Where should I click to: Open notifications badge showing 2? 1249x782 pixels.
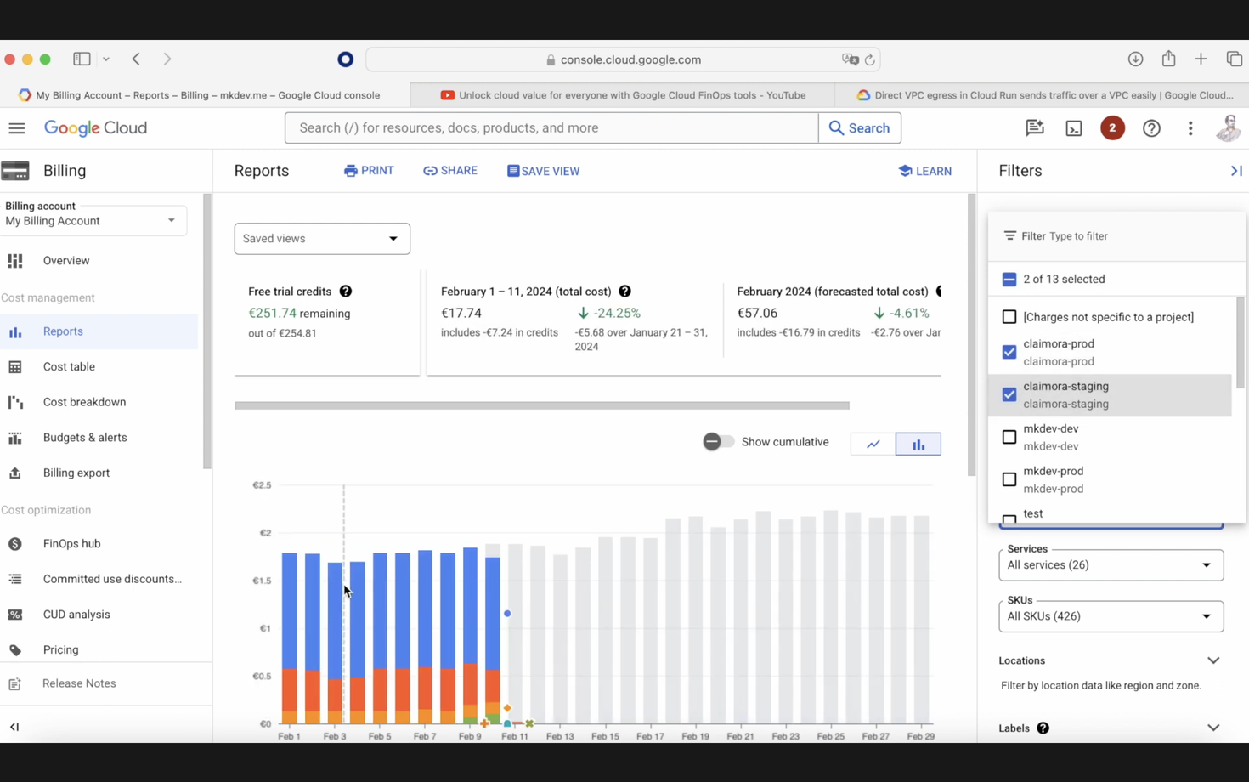click(1112, 128)
